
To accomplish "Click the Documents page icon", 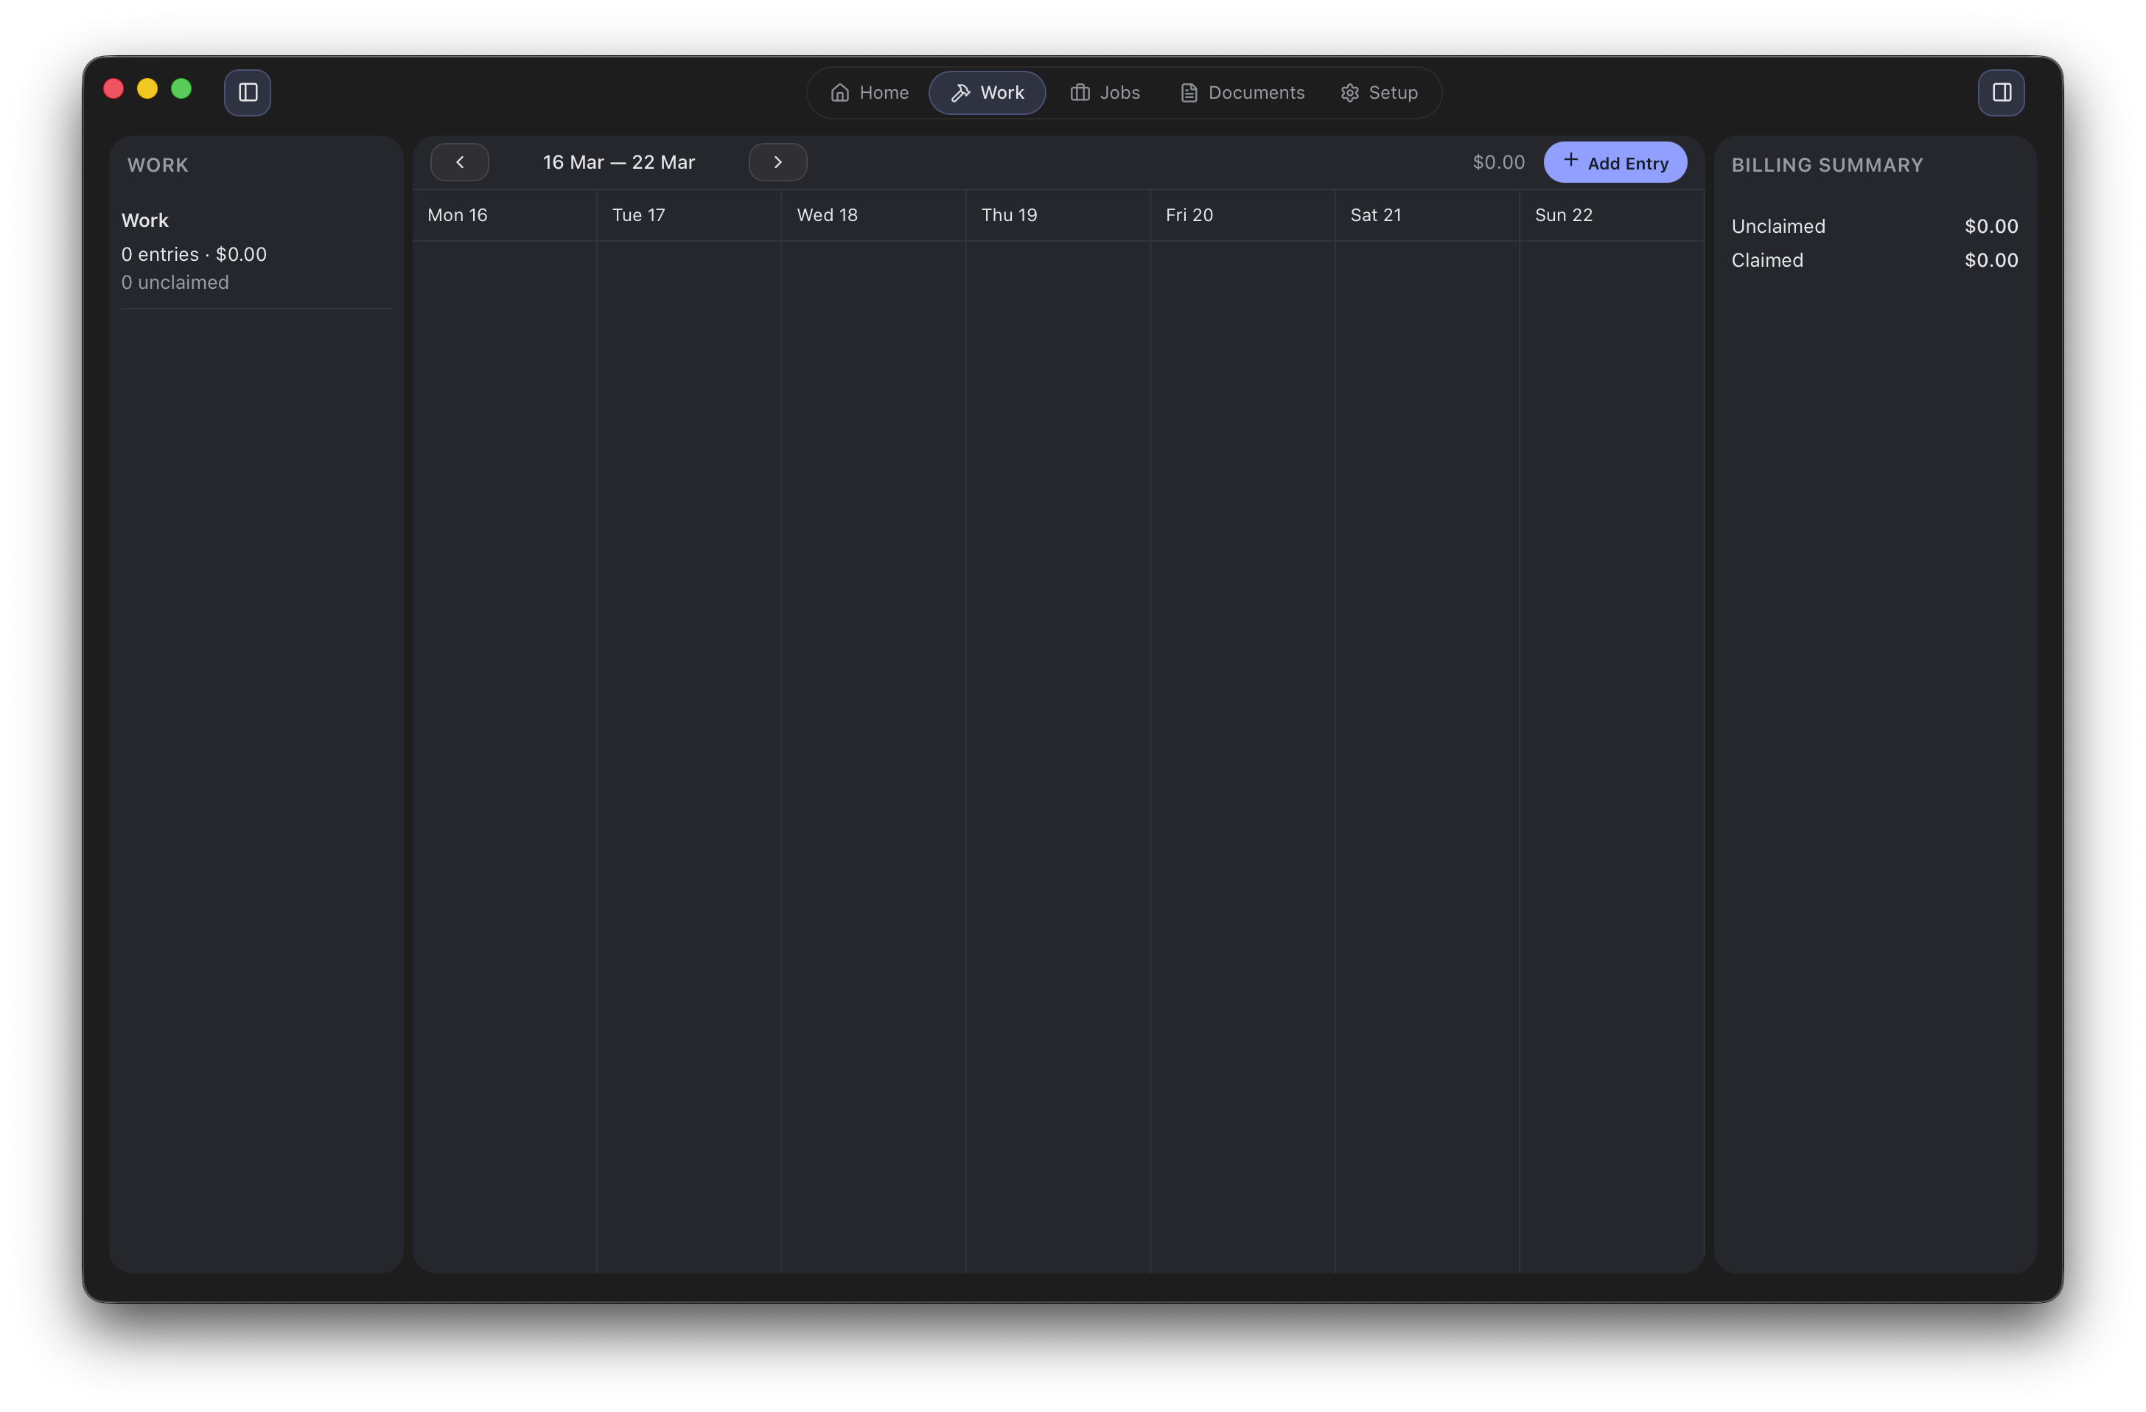I will [1189, 93].
